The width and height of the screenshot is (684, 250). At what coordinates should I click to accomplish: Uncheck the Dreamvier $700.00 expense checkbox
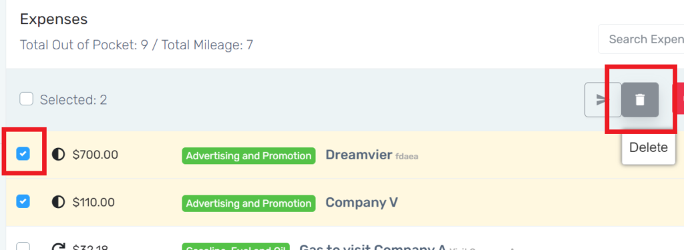point(23,154)
